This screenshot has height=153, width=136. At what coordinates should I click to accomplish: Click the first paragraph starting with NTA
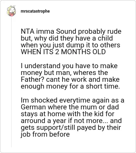[71, 42]
